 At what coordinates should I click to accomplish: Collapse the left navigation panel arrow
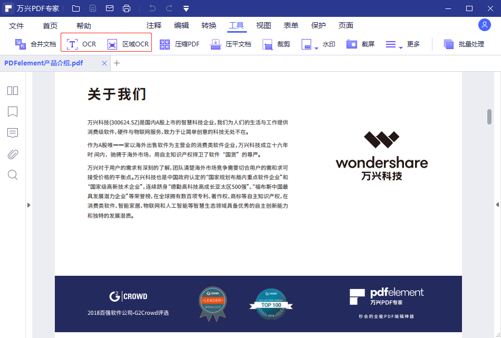pos(29,205)
